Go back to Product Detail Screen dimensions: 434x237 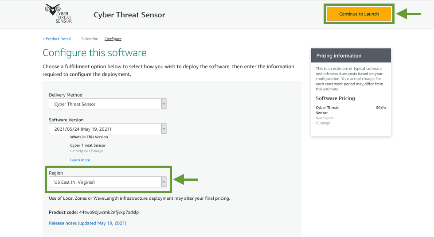(x=57, y=39)
